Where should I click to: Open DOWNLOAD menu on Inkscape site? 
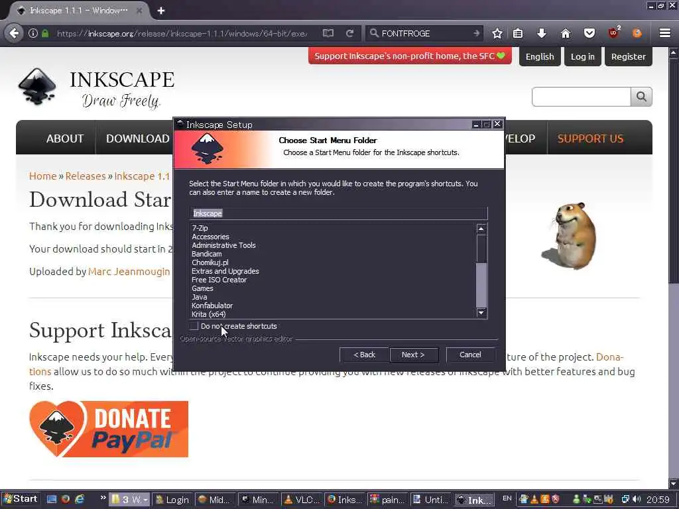coord(138,139)
